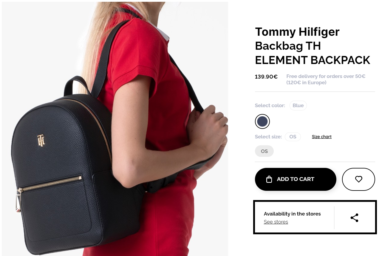Click the Select size label

pyautogui.click(x=268, y=137)
